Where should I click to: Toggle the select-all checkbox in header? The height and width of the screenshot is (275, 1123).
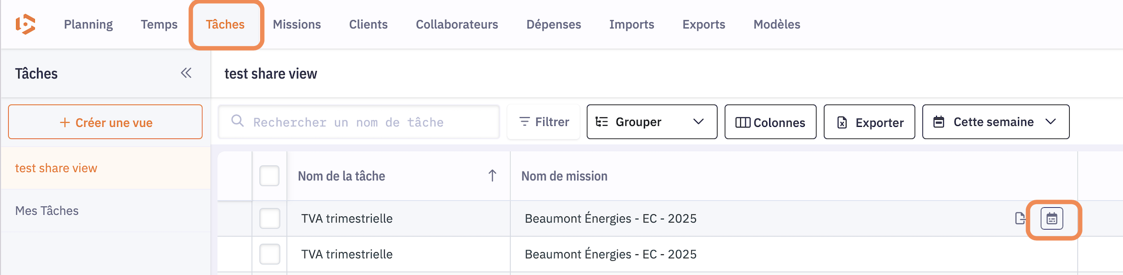[x=269, y=176]
